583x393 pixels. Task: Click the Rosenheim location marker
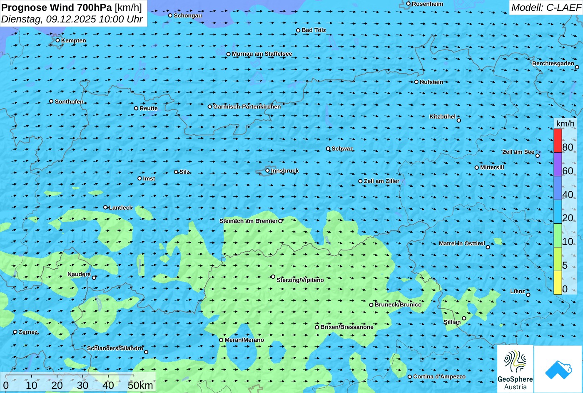click(409, 4)
